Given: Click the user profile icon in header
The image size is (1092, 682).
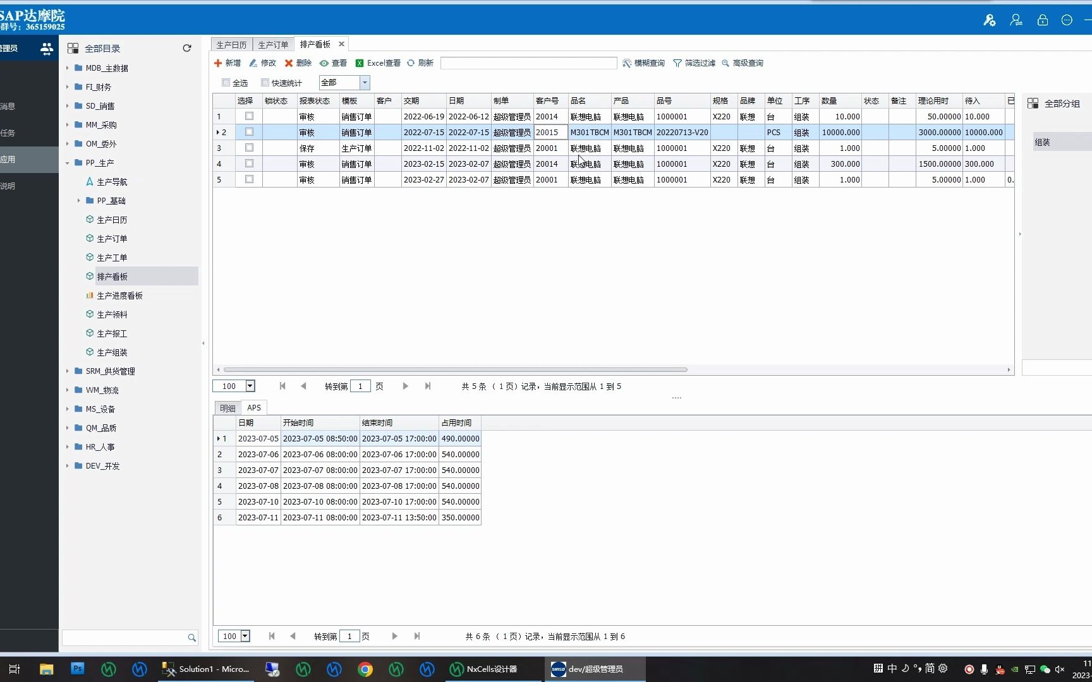Looking at the screenshot, I should pyautogui.click(x=1016, y=20).
